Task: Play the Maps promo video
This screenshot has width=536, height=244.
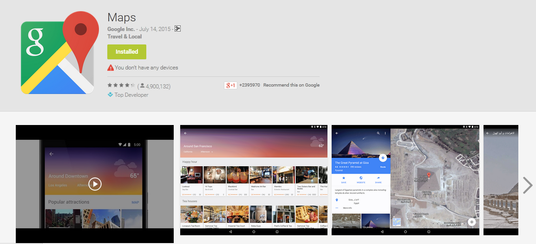Action: tap(95, 184)
